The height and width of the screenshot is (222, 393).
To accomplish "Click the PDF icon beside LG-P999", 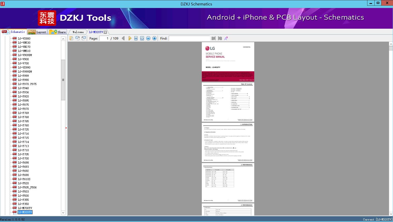I will click(x=14, y=75).
